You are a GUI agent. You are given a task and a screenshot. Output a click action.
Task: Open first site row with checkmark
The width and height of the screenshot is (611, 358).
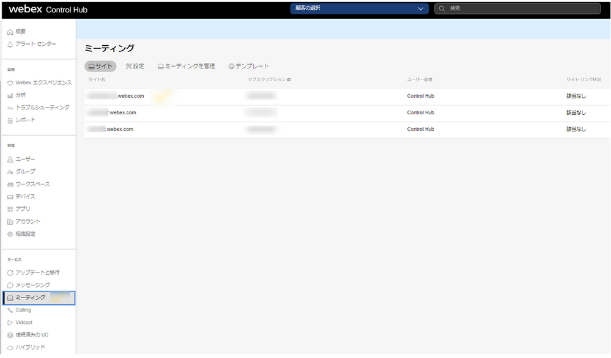point(347,97)
